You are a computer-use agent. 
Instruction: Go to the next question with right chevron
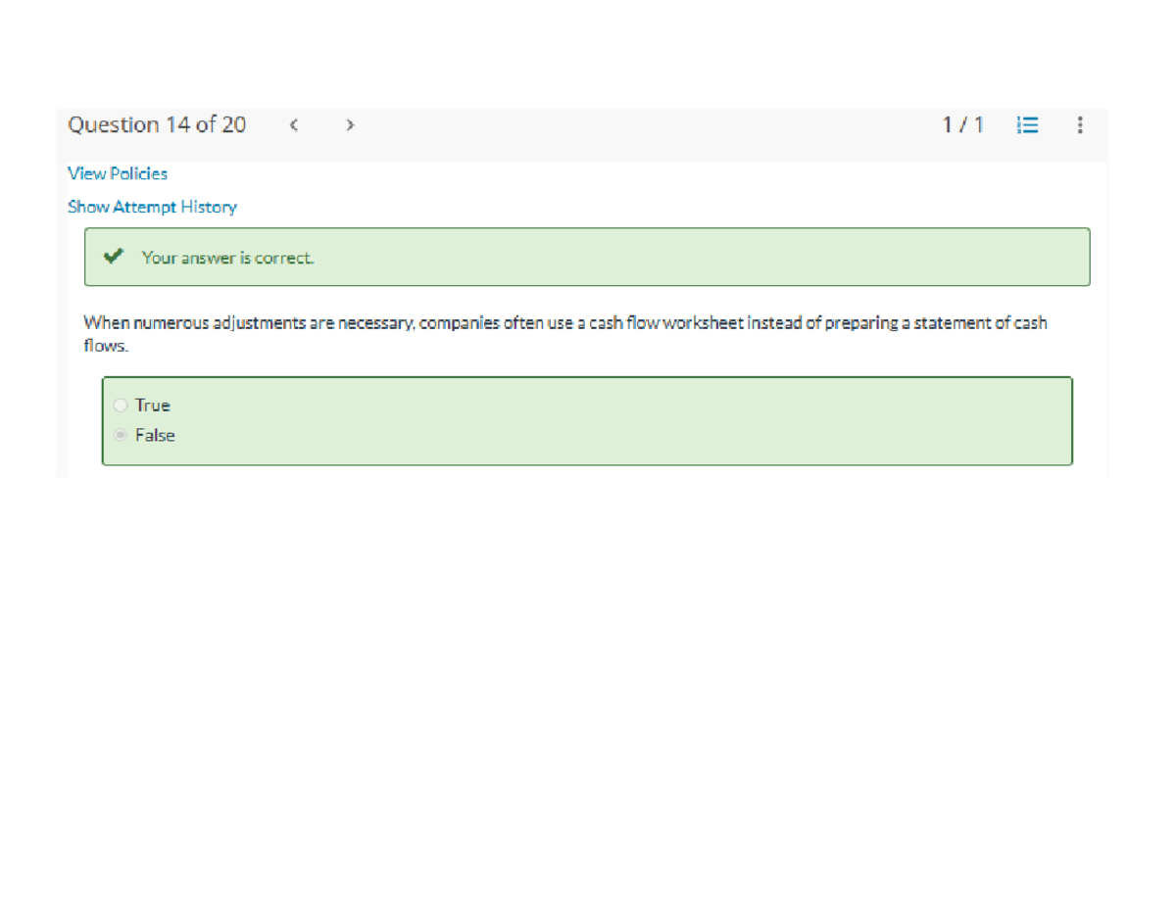350,124
